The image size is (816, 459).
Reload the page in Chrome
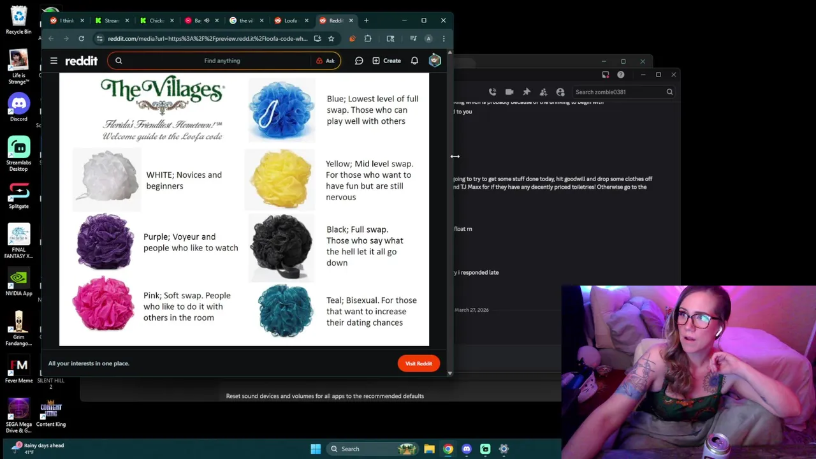pyautogui.click(x=81, y=38)
